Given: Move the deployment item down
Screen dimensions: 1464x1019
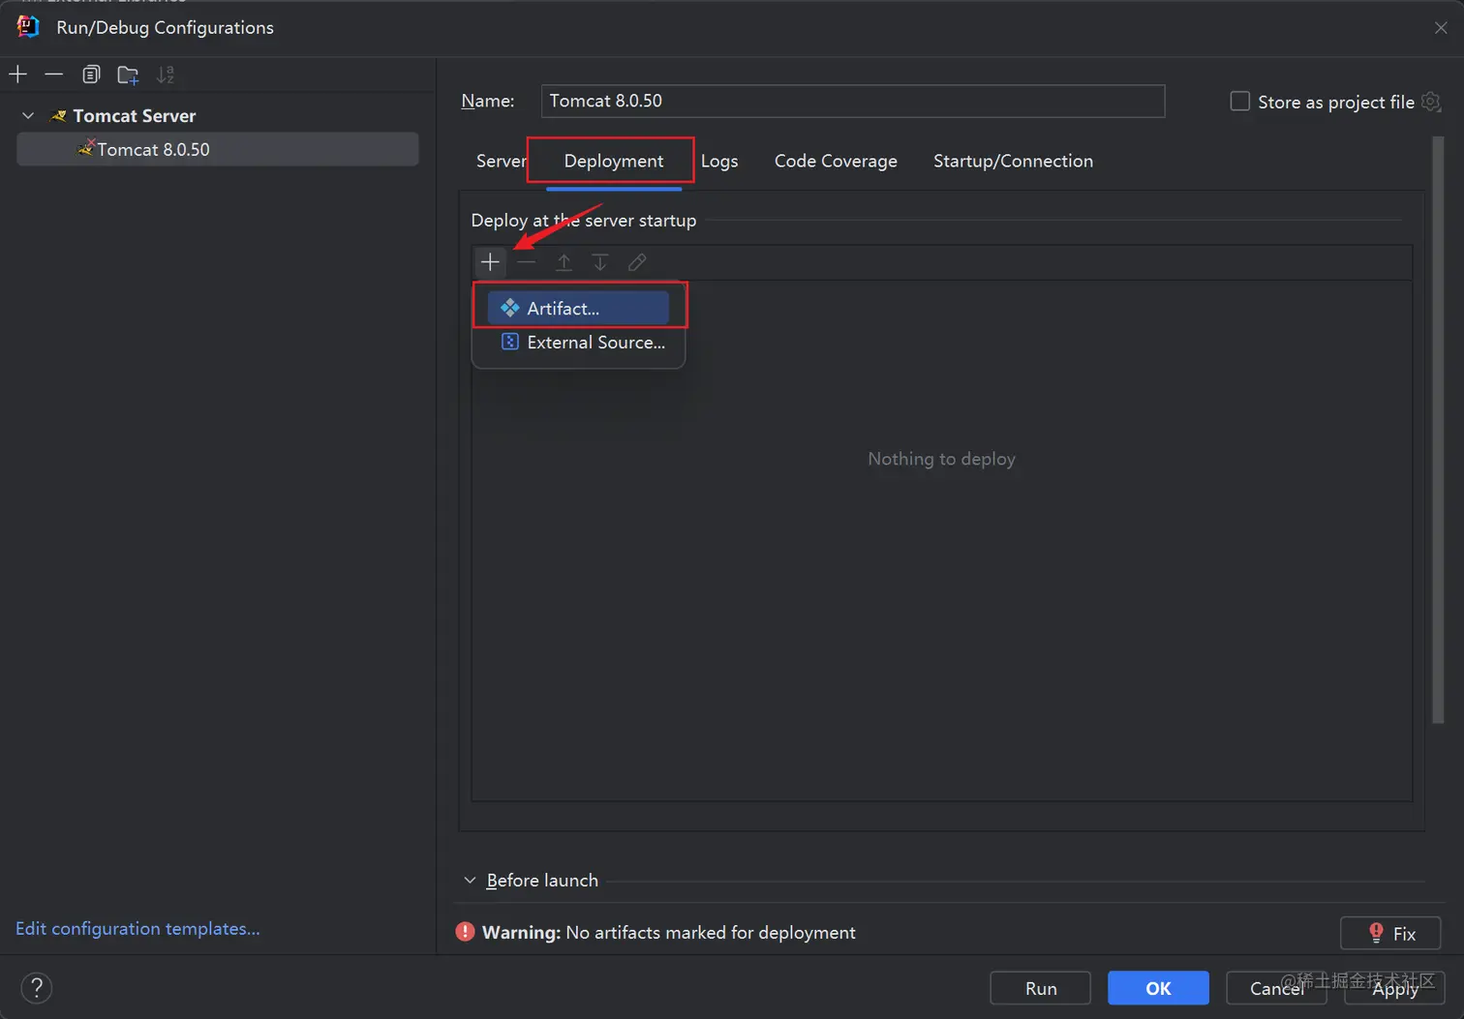Looking at the screenshot, I should click(600, 262).
